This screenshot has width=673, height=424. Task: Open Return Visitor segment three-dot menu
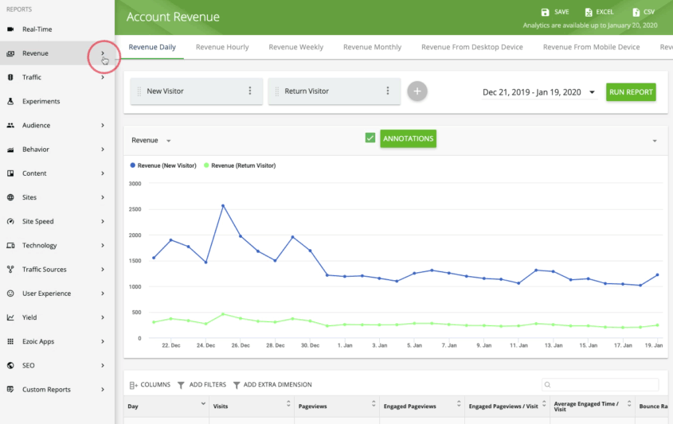[388, 91]
